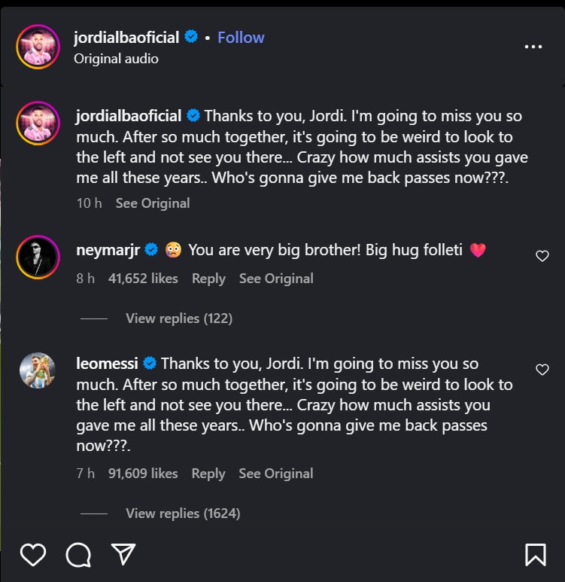The width and height of the screenshot is (565, 582).
Task: Like neymarjr's comment with the heart
Action: click(542, 256)
